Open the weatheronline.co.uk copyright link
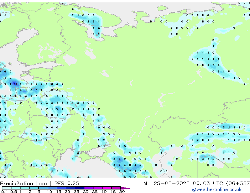Image resolution: width=250 pixels, height=193 pixels. click(217, 189)
